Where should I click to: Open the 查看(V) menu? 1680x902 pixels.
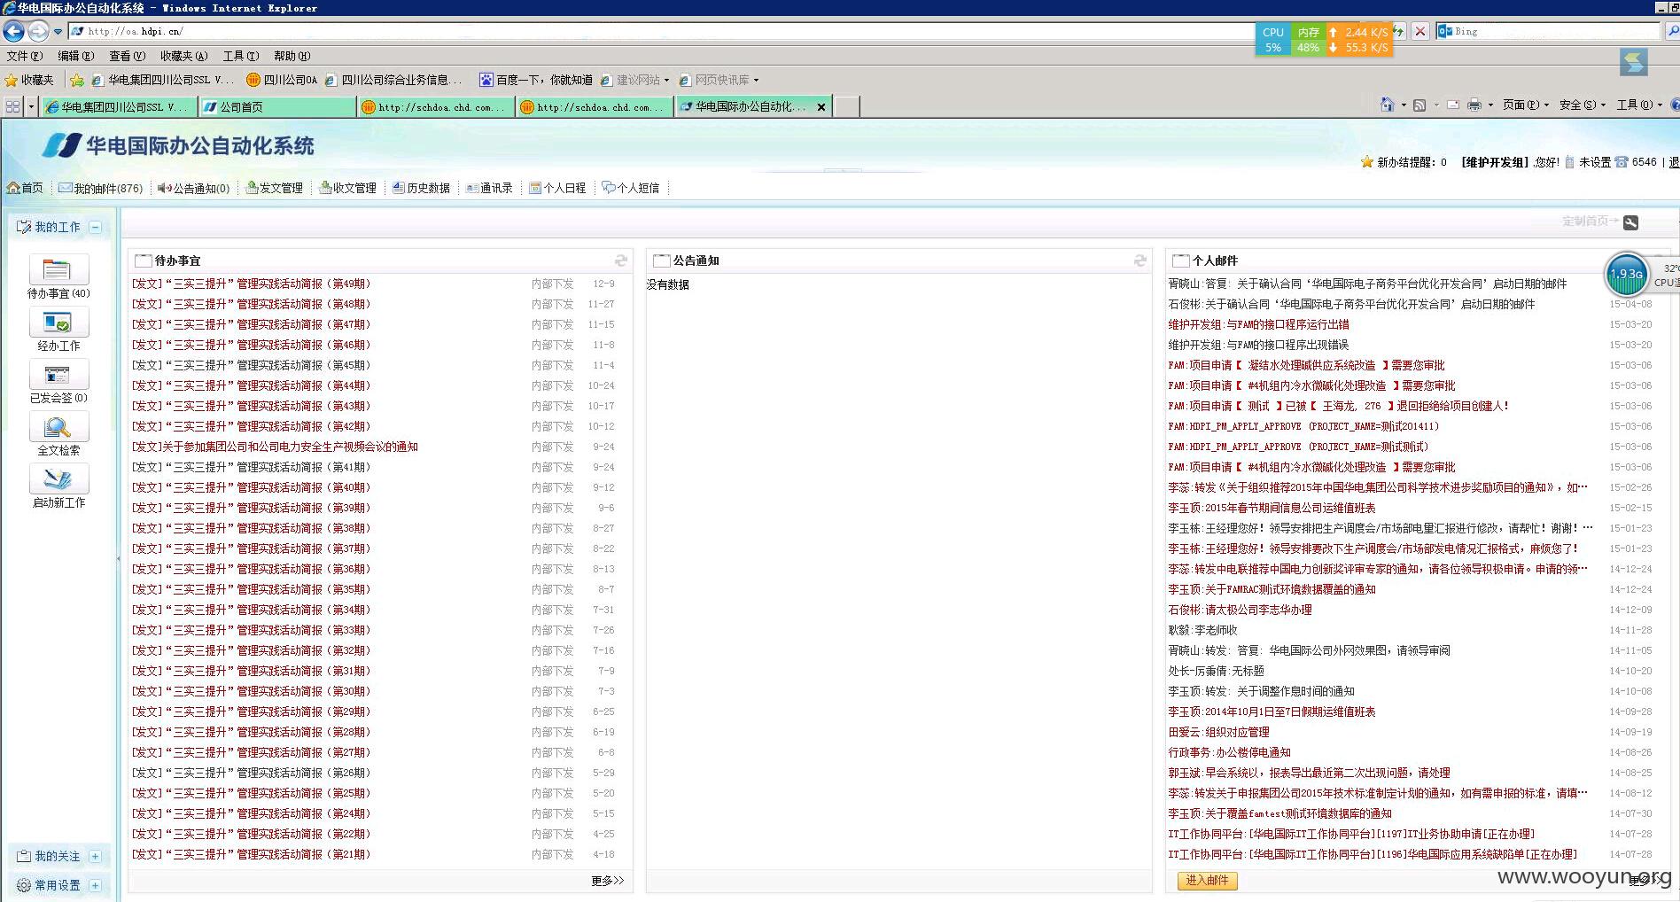coord(127,56)
